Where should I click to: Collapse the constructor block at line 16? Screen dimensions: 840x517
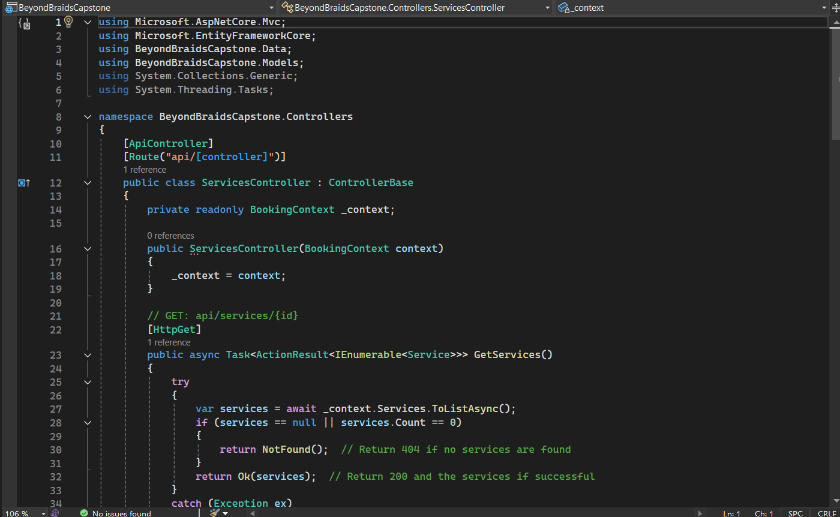coord(88,248)
